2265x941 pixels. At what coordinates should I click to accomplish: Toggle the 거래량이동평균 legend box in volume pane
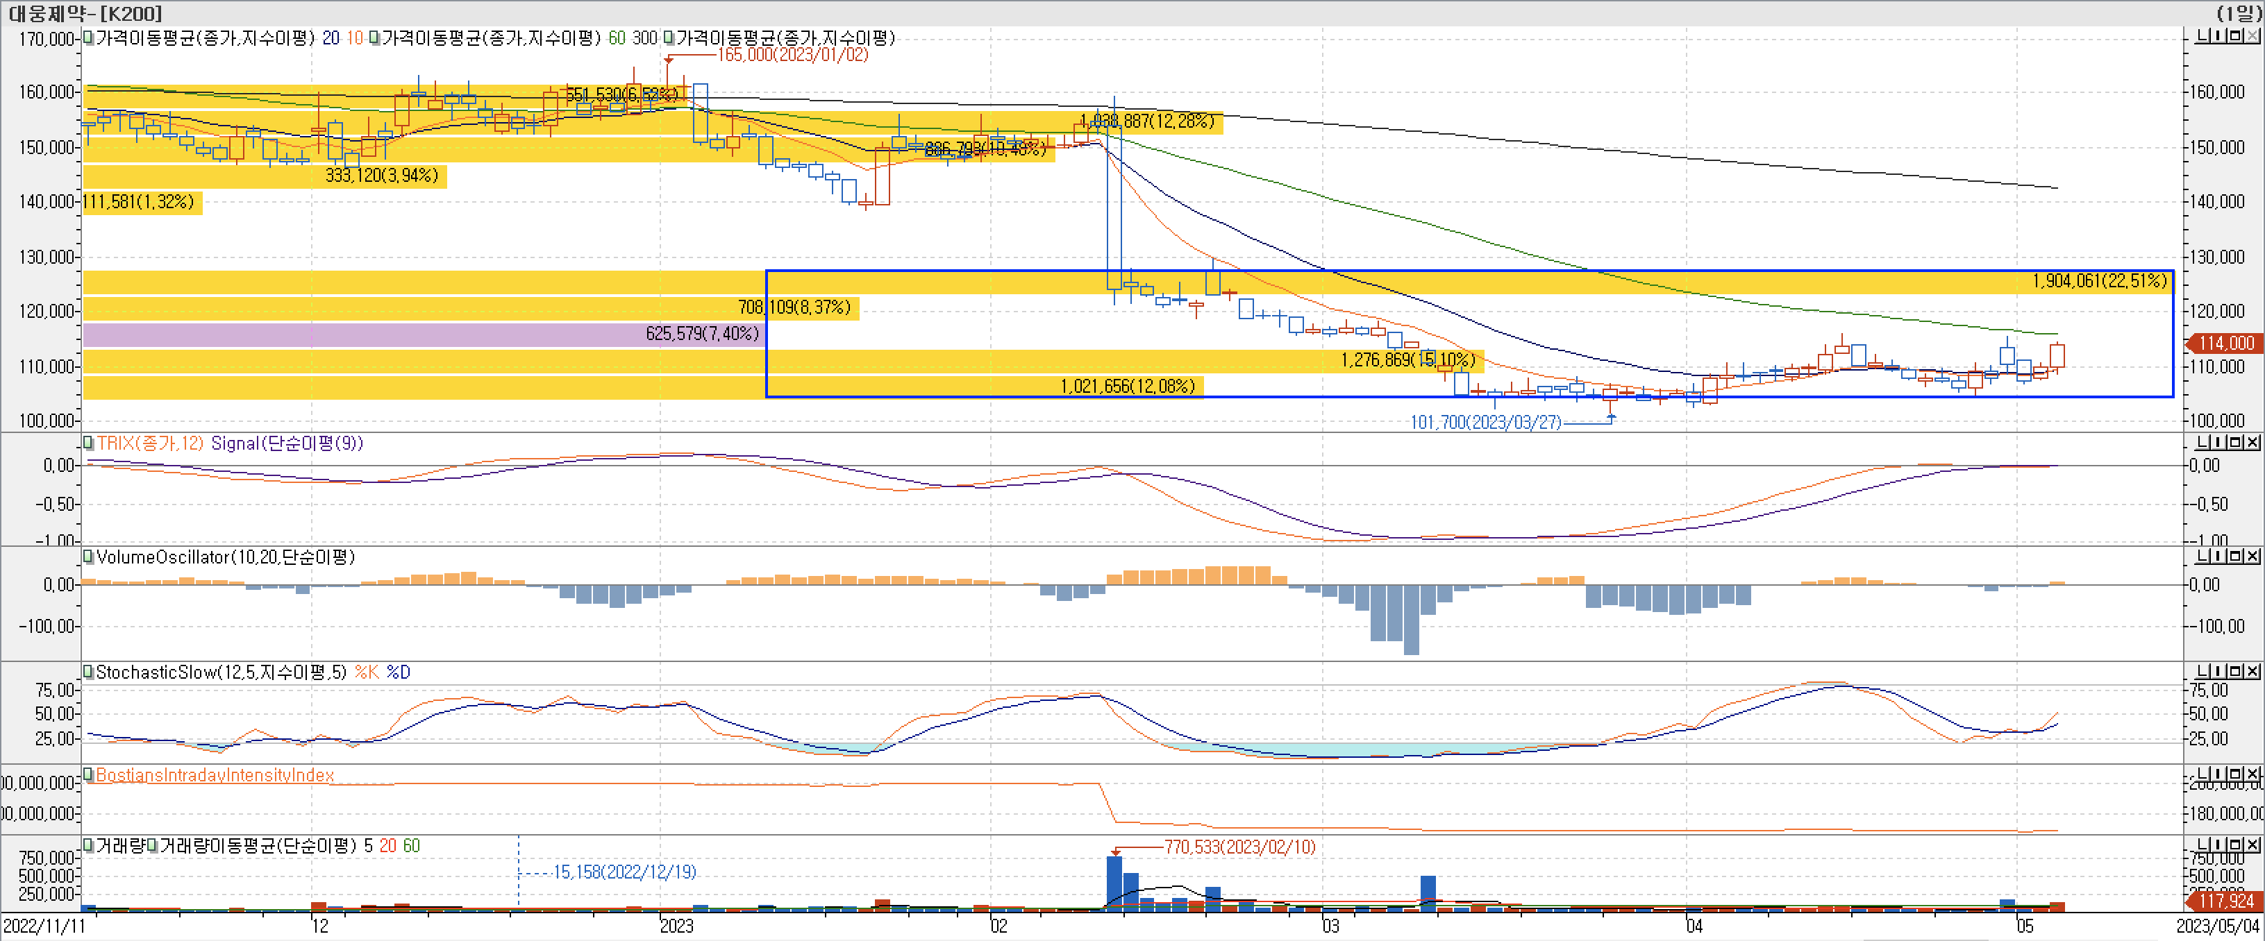coord(153,845)
